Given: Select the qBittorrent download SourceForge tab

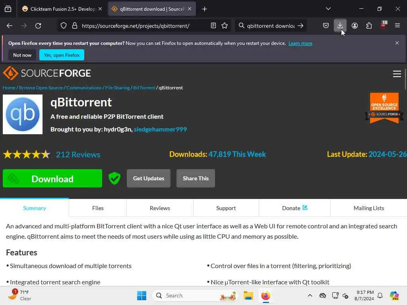Looking at the screenshot, I should pyautogui.click(x=152, y=9).
